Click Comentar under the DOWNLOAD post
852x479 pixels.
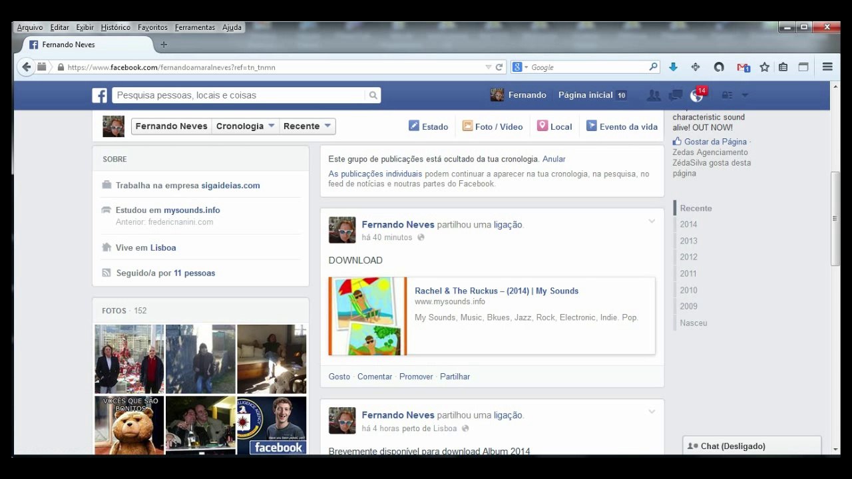(375, 377)
